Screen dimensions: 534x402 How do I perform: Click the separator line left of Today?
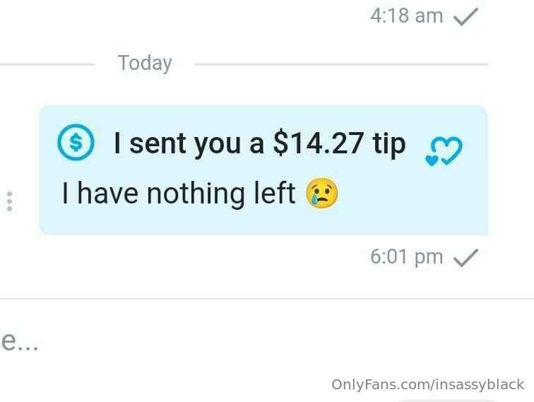[x=47, y=64]
